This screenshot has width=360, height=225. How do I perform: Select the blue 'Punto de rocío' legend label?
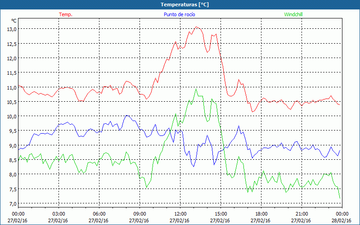pos(179,14)
